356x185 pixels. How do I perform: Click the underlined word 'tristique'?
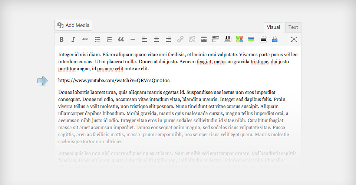click(260, 61)
